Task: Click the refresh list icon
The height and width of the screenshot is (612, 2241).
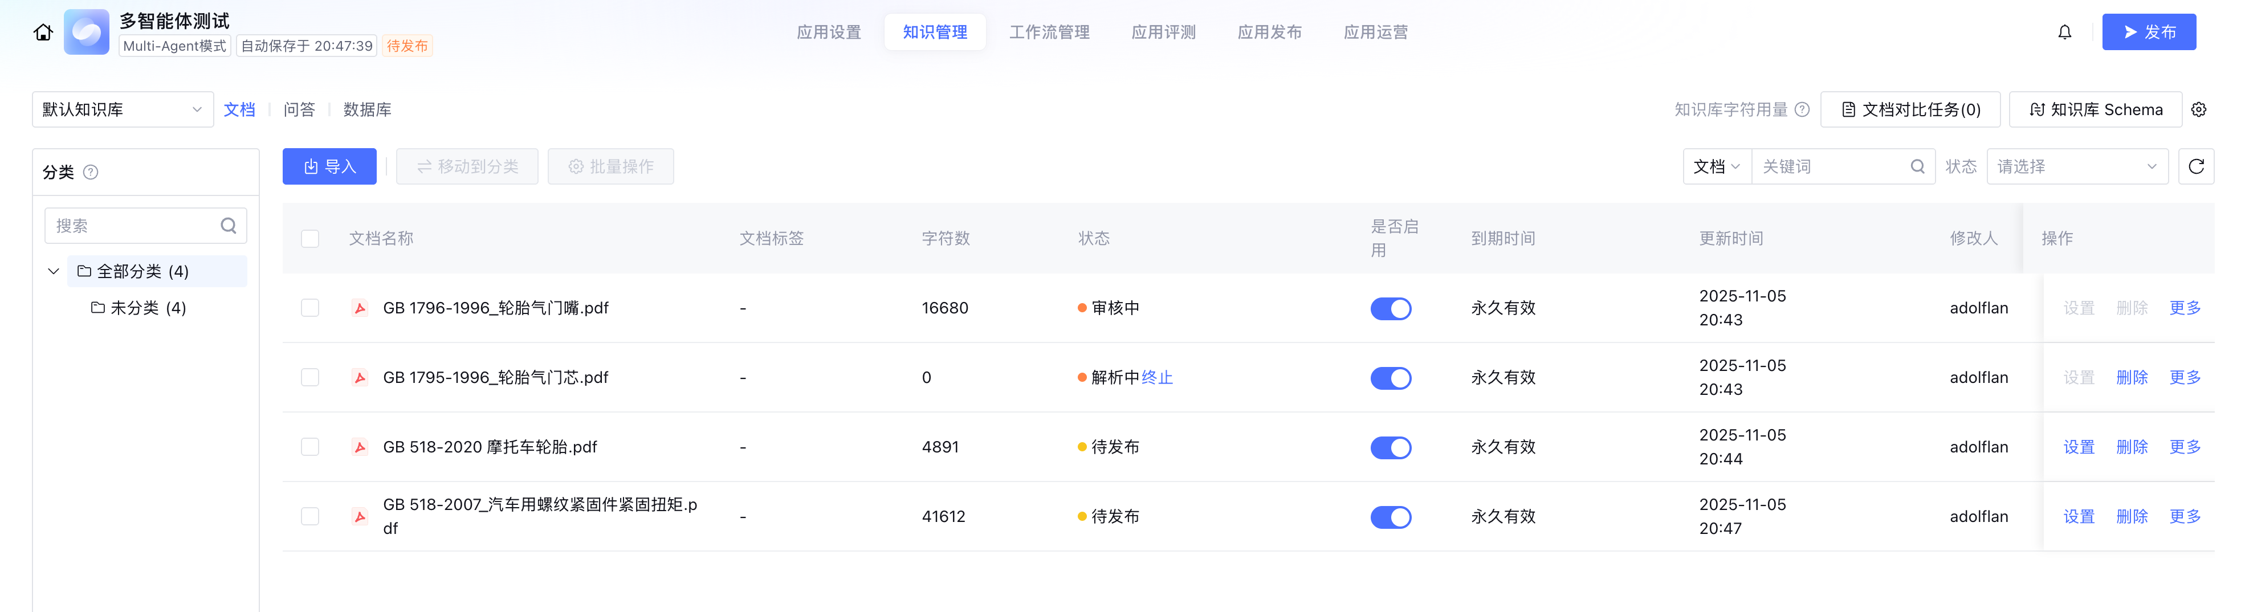Action: (2196, 166)
